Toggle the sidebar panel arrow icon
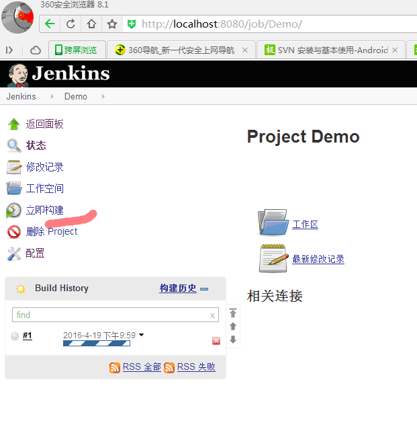417x425 pixels. [9, 50]
